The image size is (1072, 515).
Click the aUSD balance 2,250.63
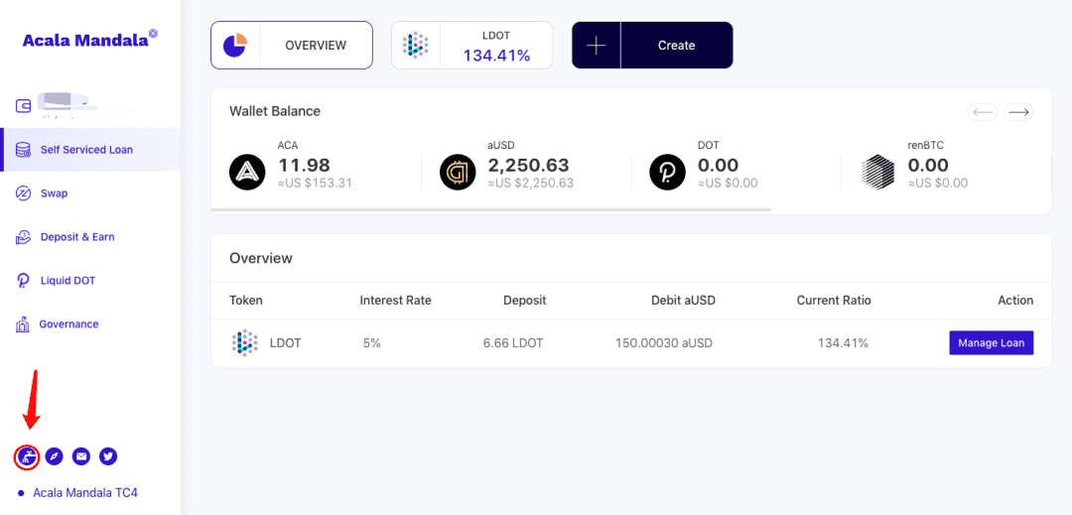[x=529, y=166]
